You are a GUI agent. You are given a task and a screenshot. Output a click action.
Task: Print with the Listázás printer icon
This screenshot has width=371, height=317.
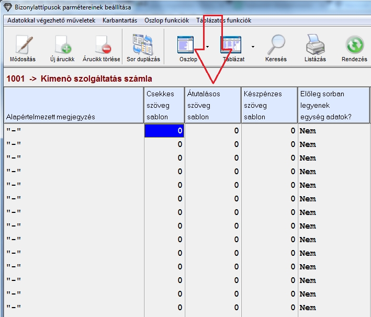point(315,46)
